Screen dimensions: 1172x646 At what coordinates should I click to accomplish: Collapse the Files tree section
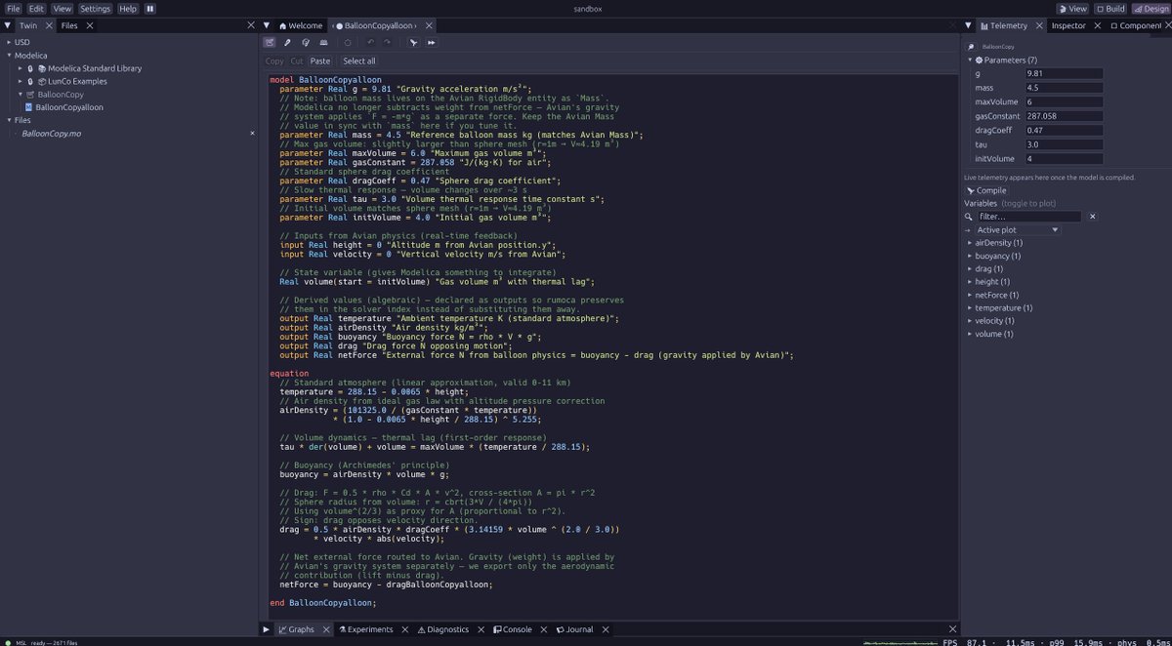coord(9,120)
